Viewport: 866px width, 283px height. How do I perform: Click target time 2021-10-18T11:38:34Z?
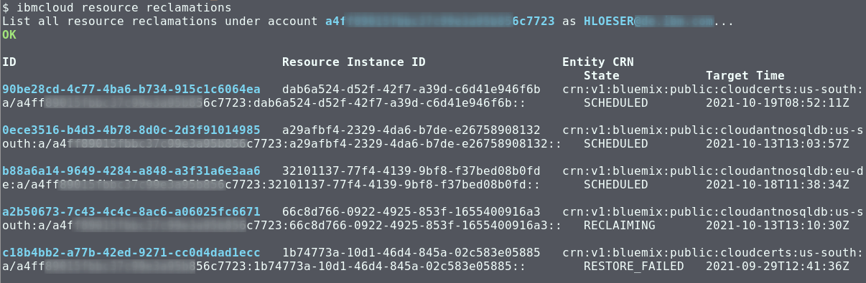pyautogui.click(x=778, y=185)
